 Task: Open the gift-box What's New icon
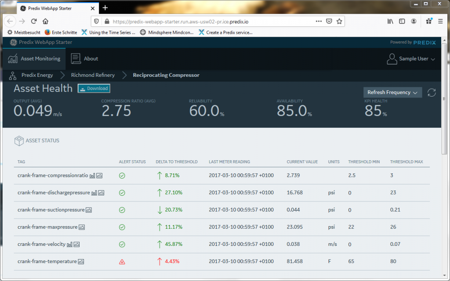pos(429,21)
